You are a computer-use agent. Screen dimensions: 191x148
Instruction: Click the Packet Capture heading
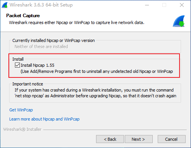pyautogui.click(x=23, y=16)
